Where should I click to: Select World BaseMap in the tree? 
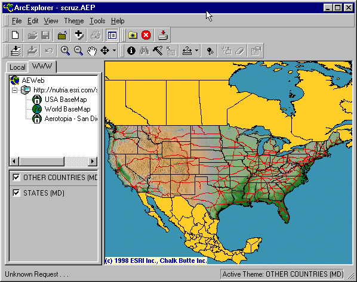tap(67, 109)
